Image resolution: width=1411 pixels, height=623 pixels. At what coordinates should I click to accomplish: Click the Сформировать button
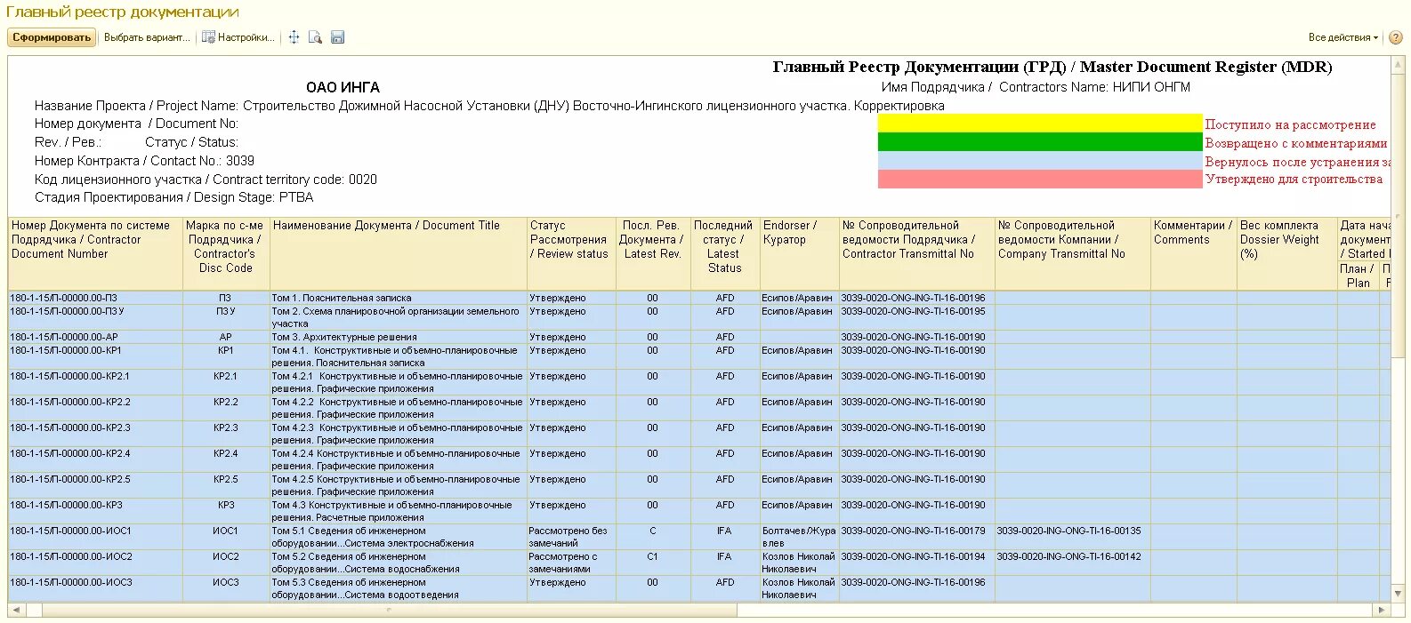coord(52,37)
